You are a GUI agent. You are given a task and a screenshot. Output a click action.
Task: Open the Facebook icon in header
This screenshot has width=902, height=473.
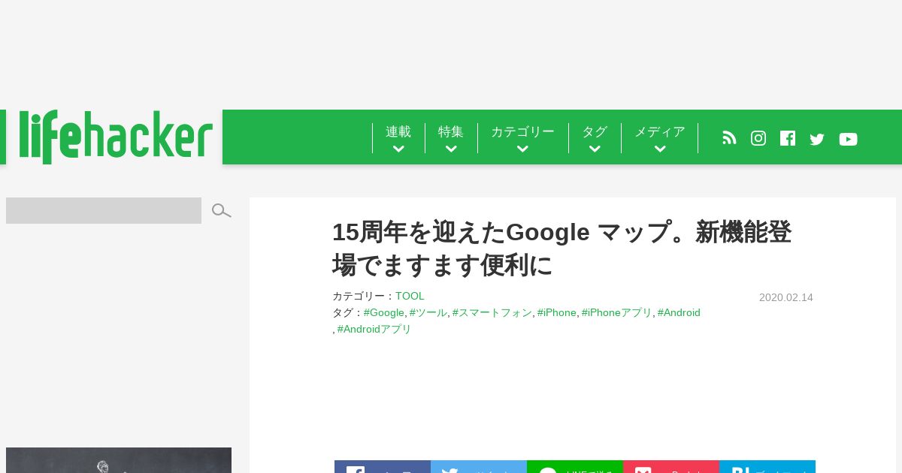click(788, 138)
